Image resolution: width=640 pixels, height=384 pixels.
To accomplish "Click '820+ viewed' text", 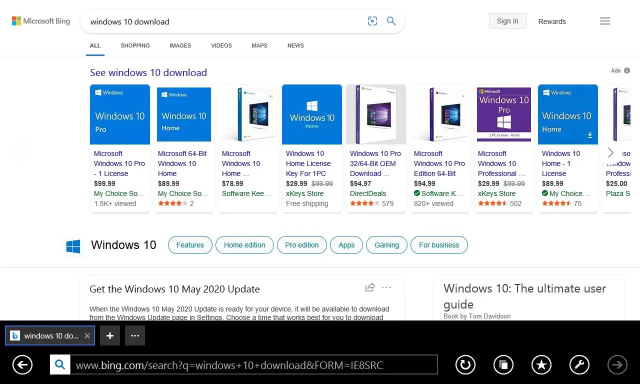I will 433,203.
